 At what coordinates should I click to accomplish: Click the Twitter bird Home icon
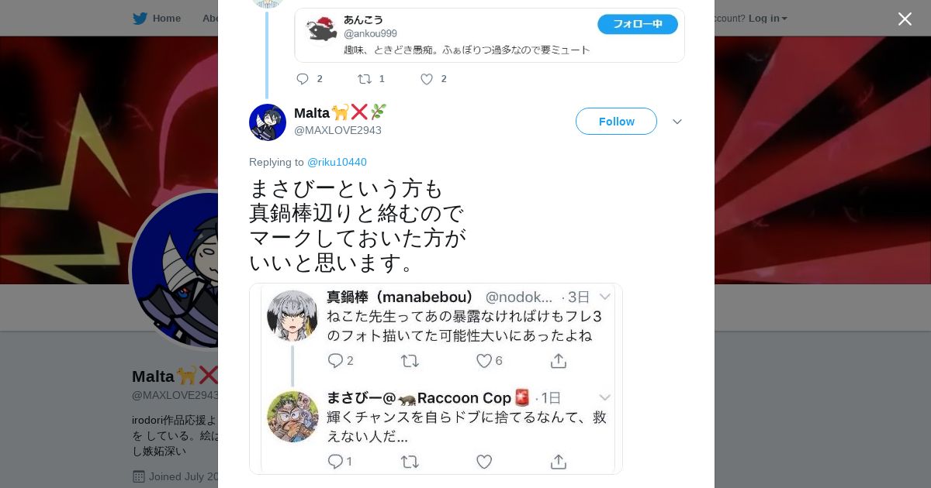pos(140,18)
